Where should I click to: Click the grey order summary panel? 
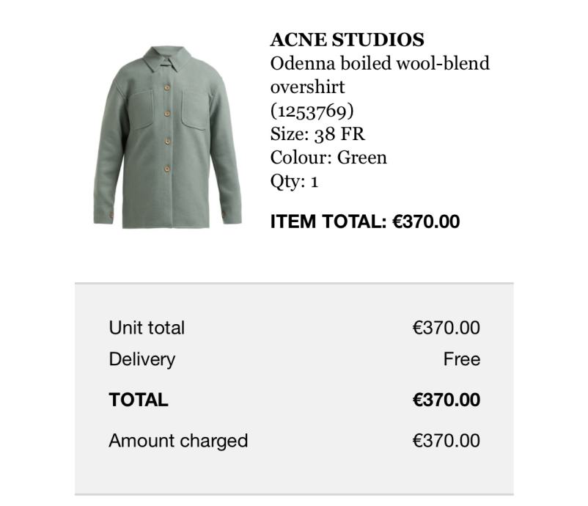(x=294, y=389)
